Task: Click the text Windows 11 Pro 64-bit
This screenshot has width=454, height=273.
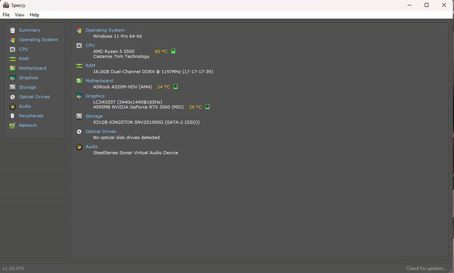Action: point(118,36)
